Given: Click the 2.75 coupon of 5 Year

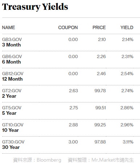Looking at the screenshot, I should 74,108.
